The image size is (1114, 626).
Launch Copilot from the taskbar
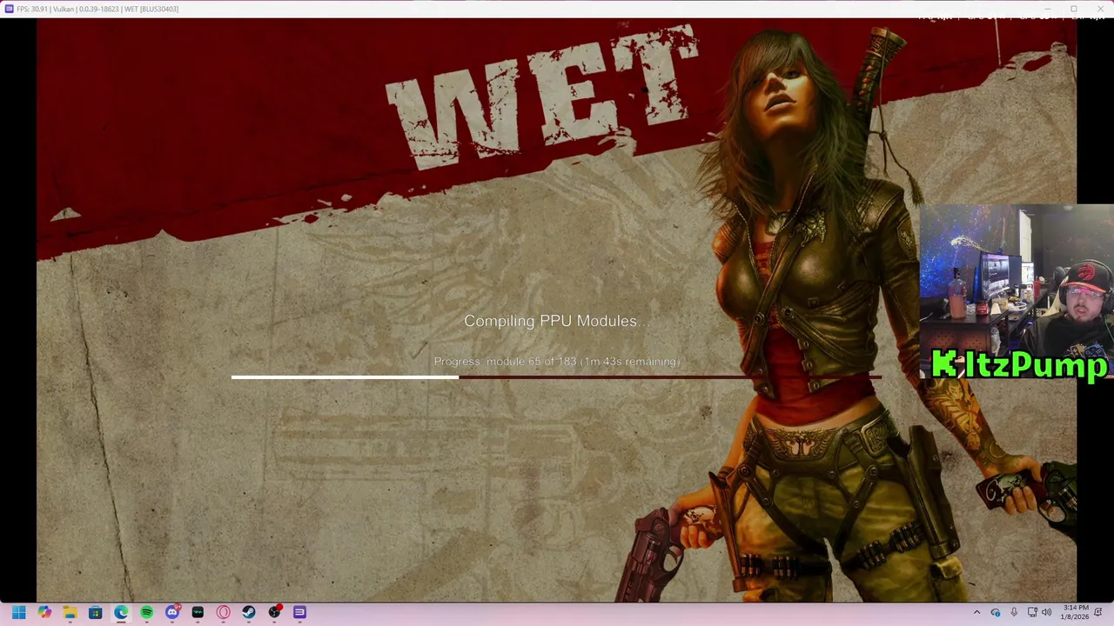tap(44, 613)
